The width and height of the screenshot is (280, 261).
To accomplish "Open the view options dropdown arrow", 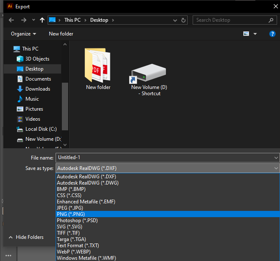I will coord(255,34).
